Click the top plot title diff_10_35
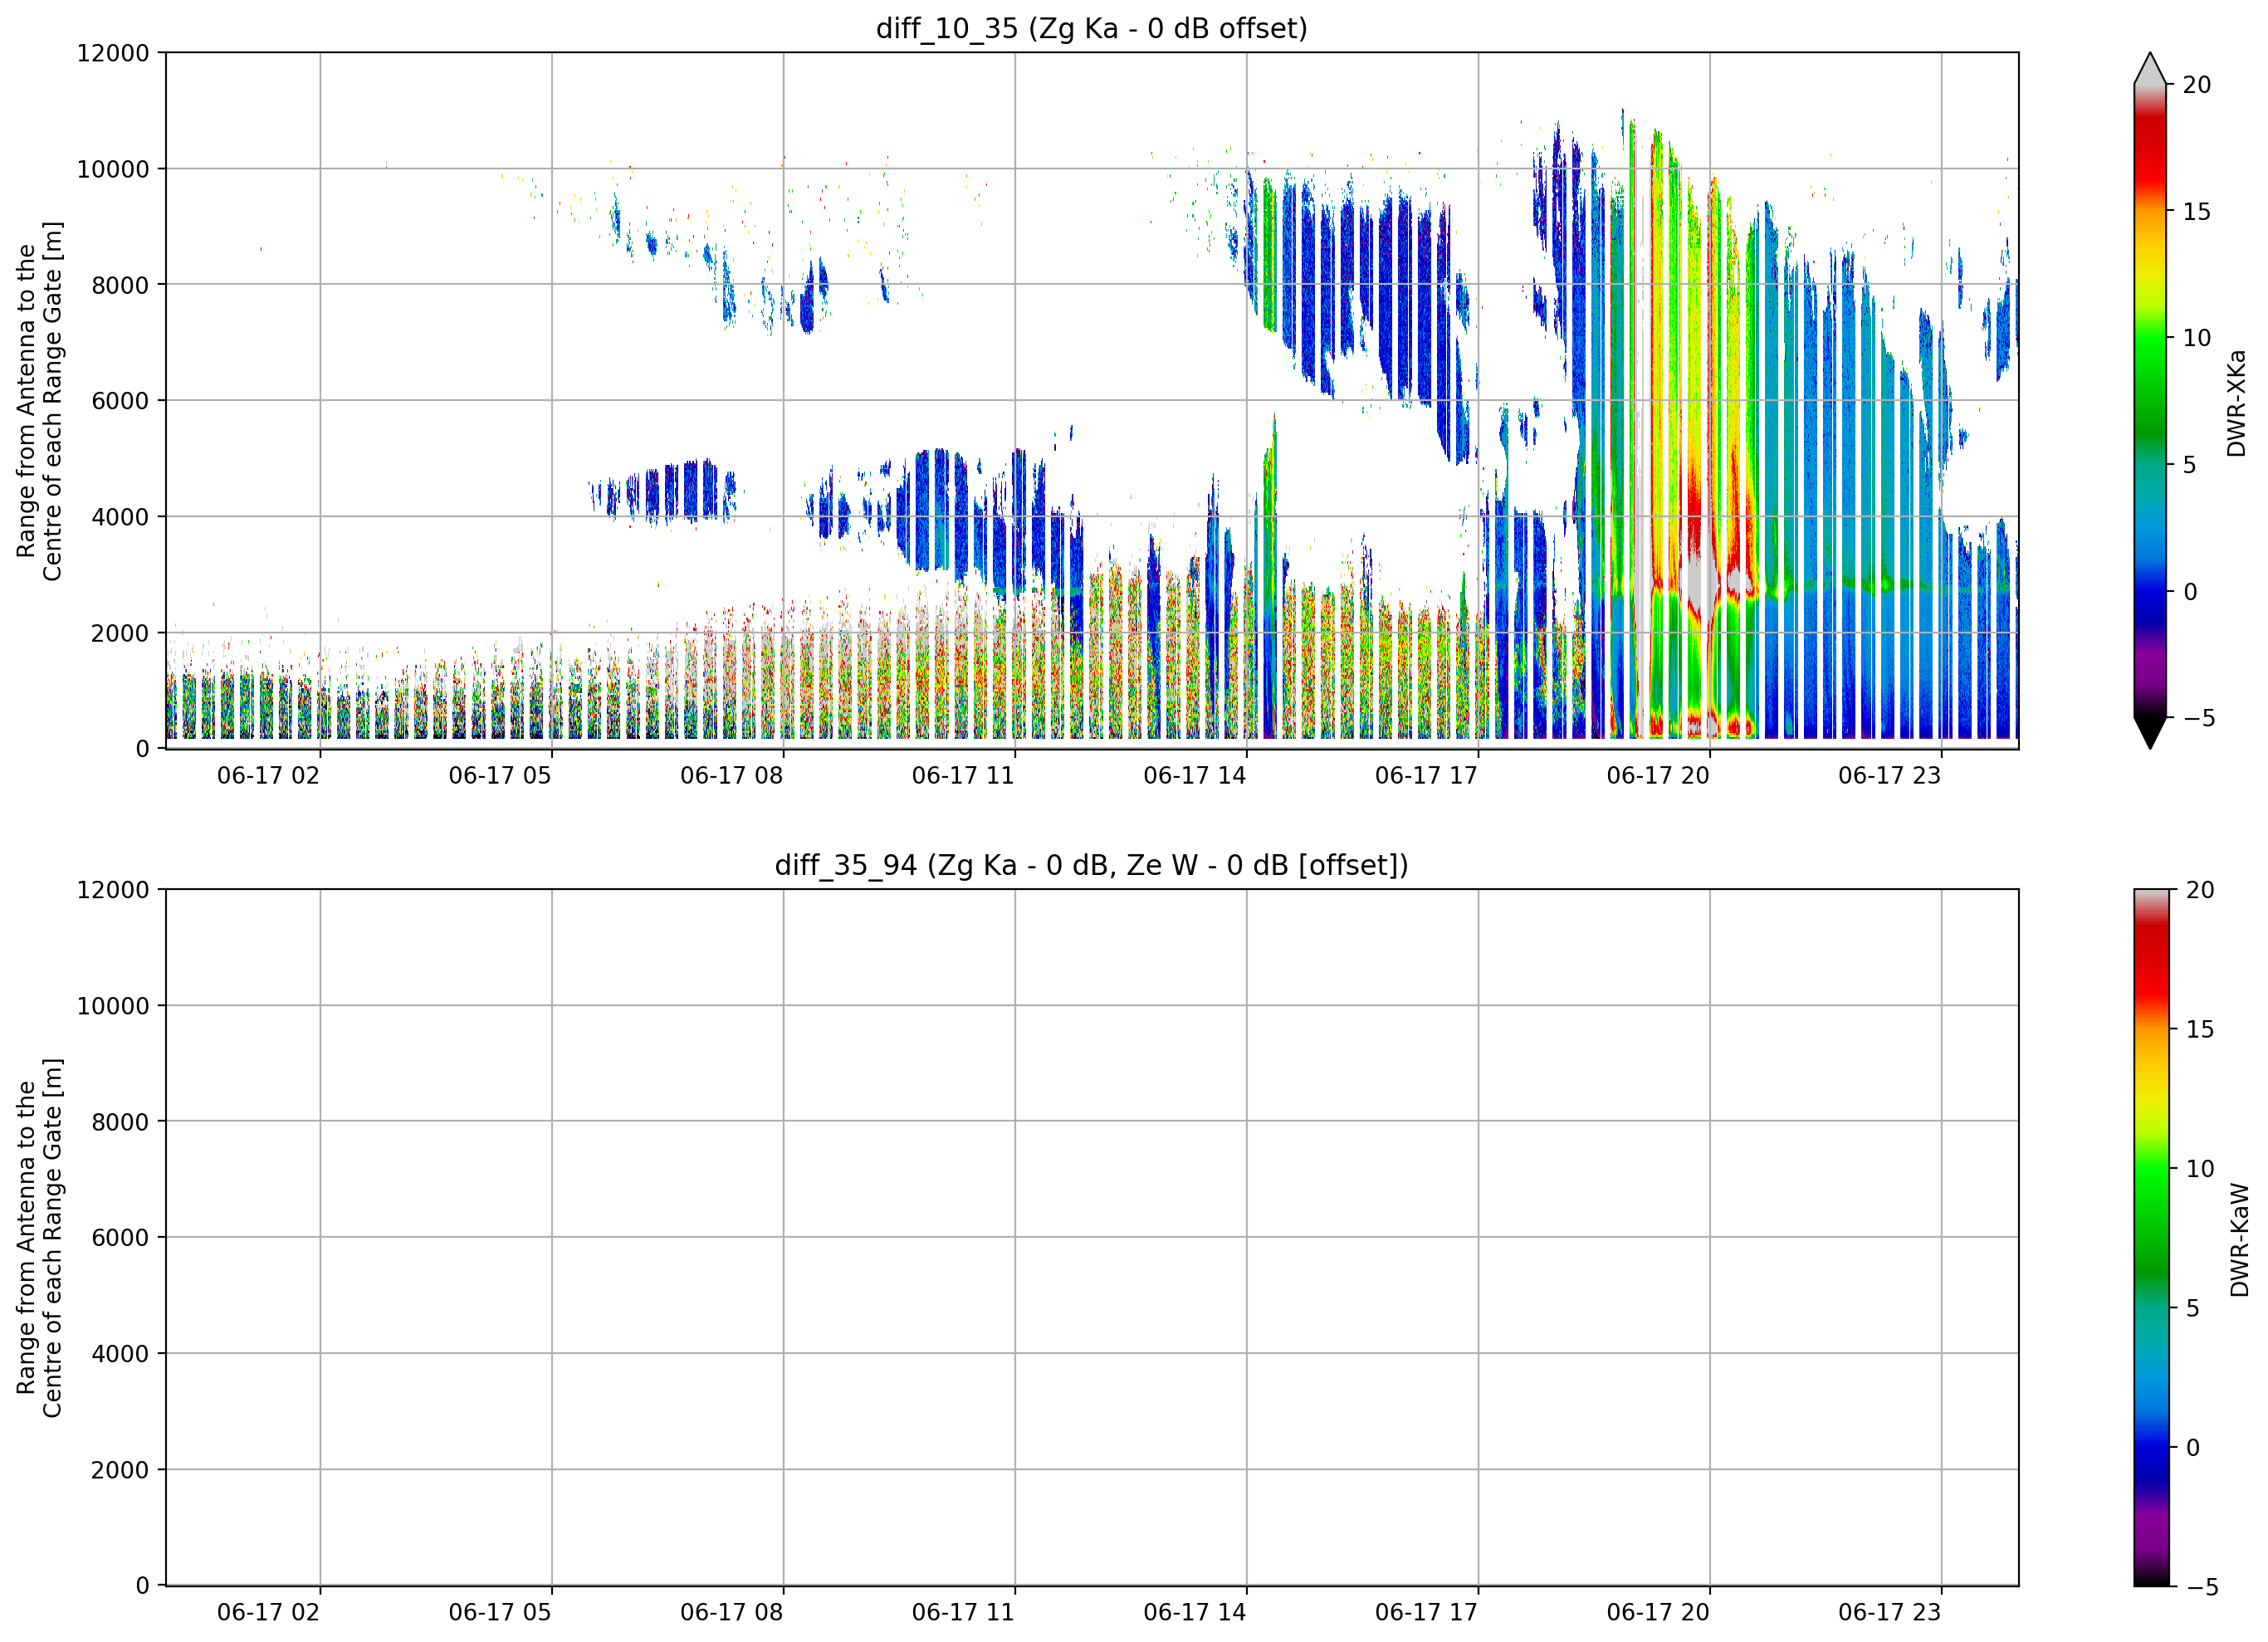2268x1642 pixels. [1091, 28]
